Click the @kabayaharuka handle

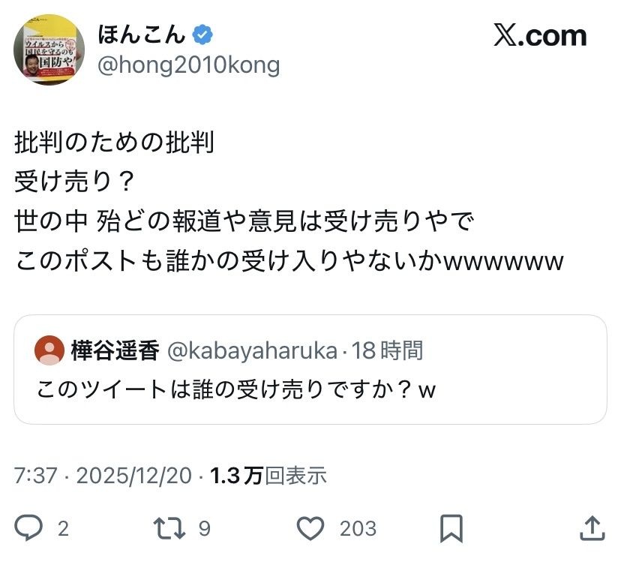(x=251, y=350)
